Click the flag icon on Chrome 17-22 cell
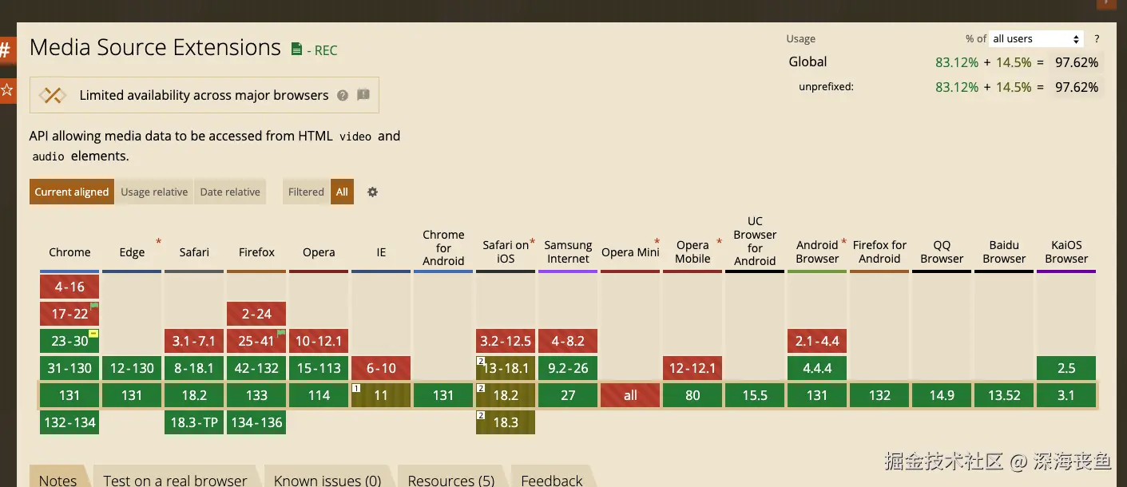 point(94,306)
